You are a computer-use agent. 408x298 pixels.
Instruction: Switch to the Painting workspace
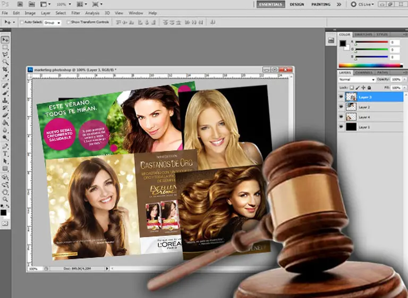[x=321, y=4]
